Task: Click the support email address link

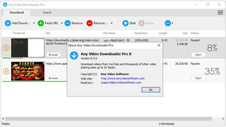Action: point(121,82)
